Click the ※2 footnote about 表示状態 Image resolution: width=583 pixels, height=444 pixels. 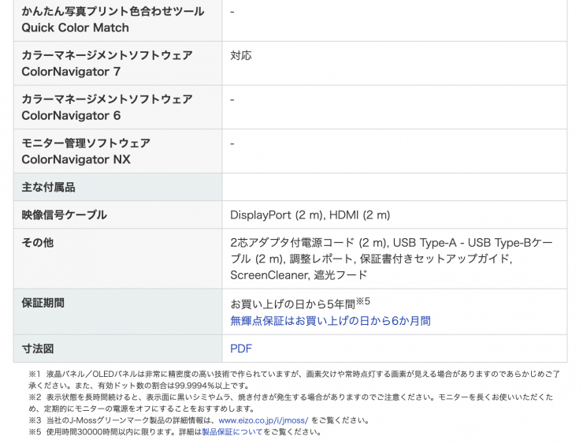[291, 402]
